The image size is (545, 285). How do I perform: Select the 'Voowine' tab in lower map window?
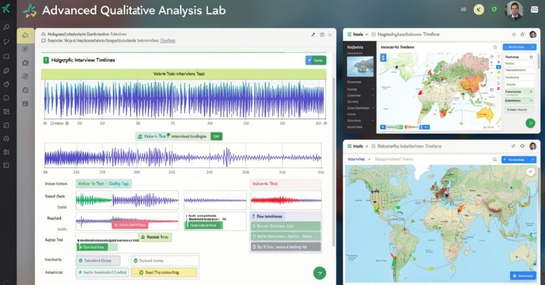(x=356, y=160)
